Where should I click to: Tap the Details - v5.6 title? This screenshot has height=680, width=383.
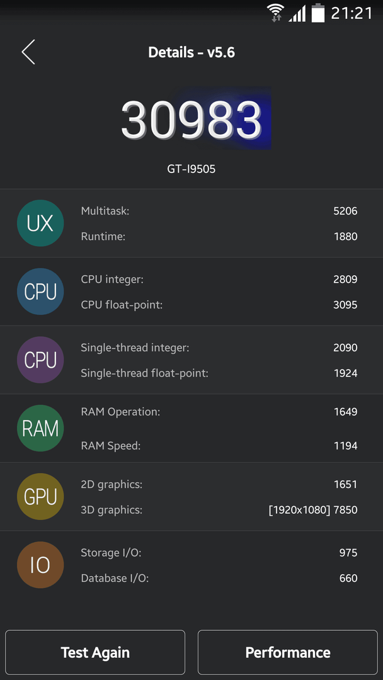click(191, 52)
